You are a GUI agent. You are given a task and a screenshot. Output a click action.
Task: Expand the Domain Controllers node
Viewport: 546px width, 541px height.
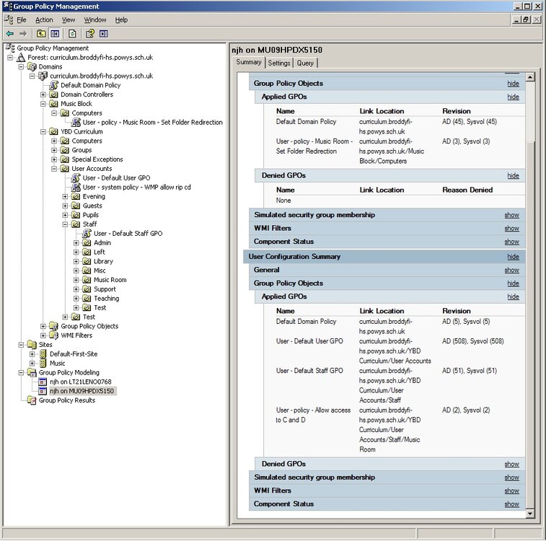point(43,94)
